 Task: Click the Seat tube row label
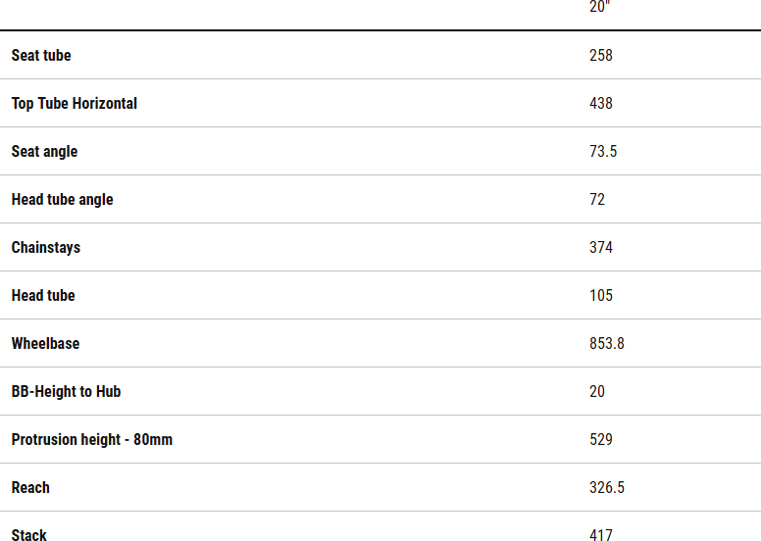(41, 56)
